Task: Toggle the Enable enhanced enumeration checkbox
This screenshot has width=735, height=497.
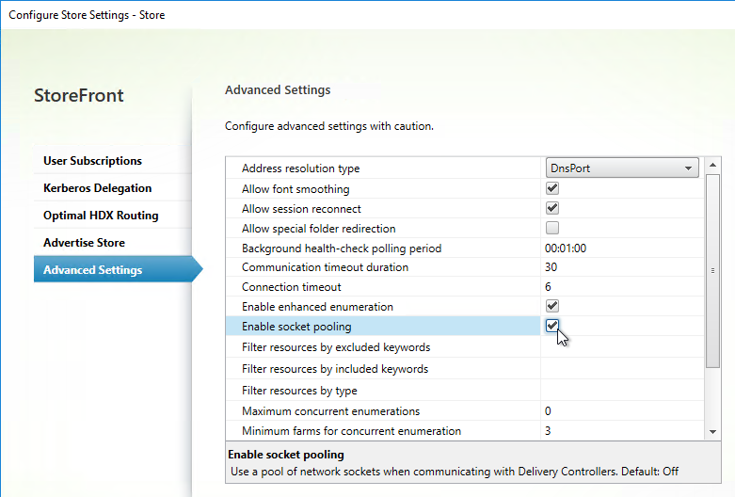Action: point(552,306)
